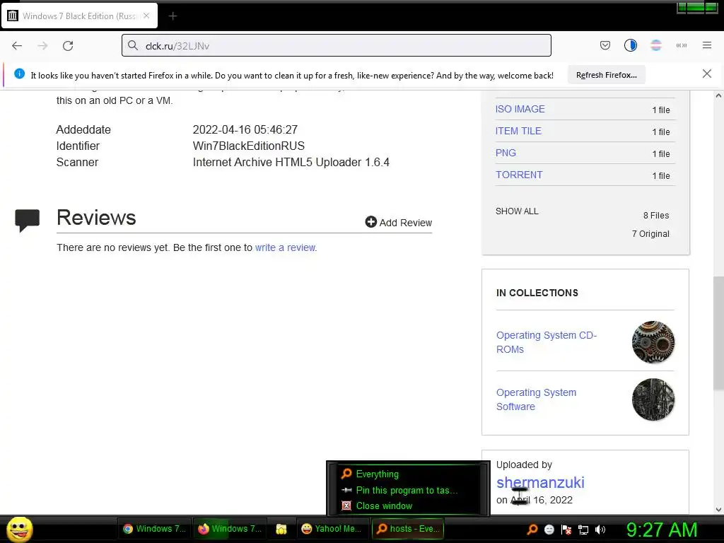Click the page scrollbar up arrow
This screenshot has height=543, width=724.
pos(718,96)
